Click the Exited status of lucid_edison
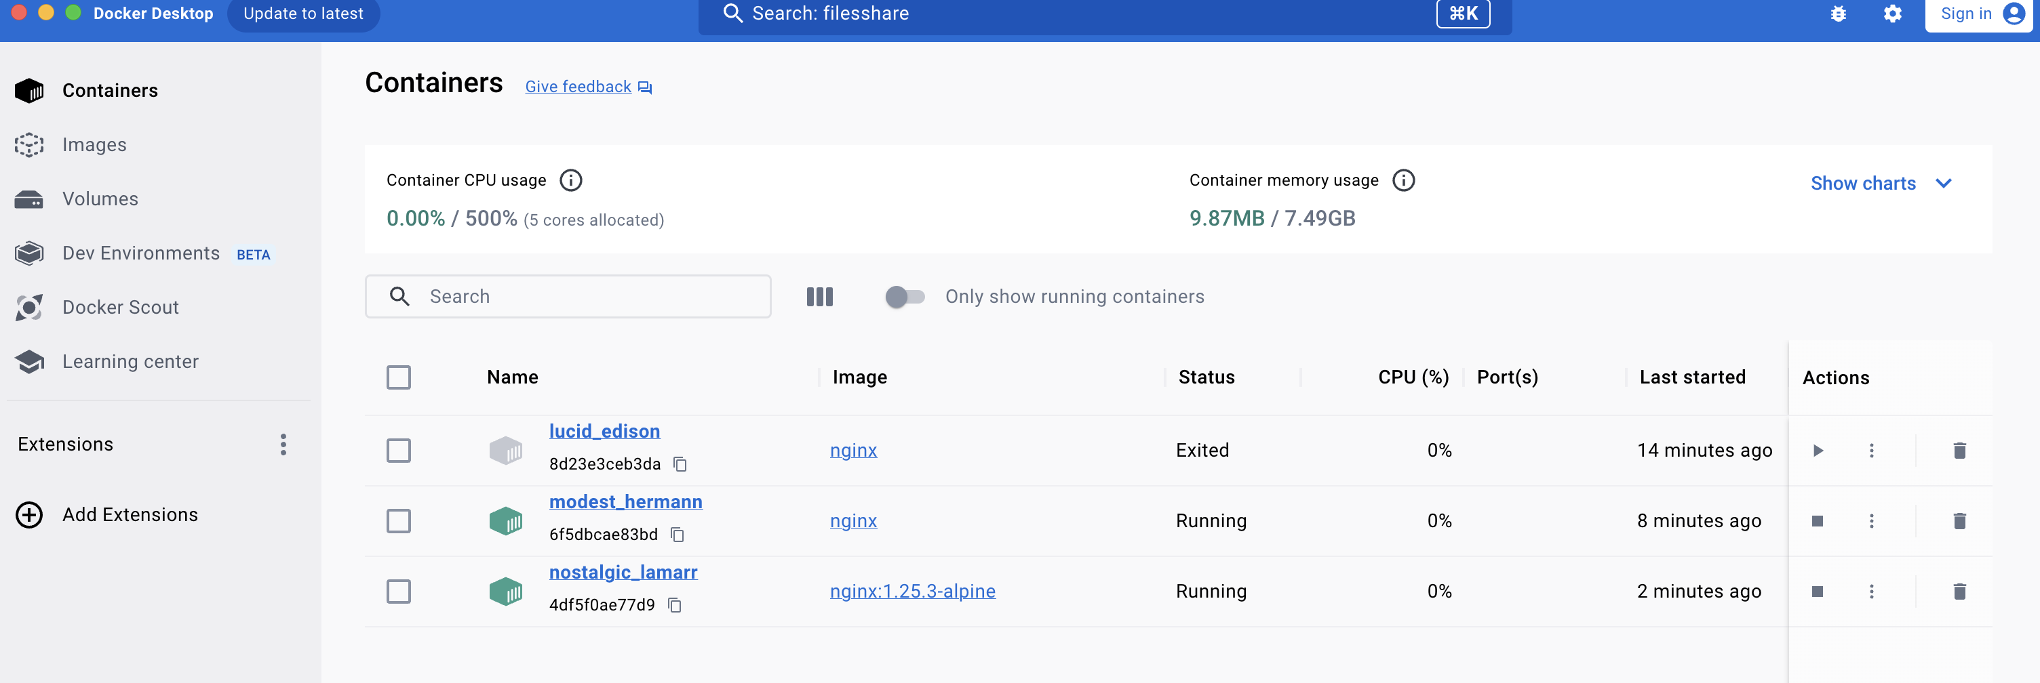Screen dimensions: 2040x683 click(x=1202, y=451)
